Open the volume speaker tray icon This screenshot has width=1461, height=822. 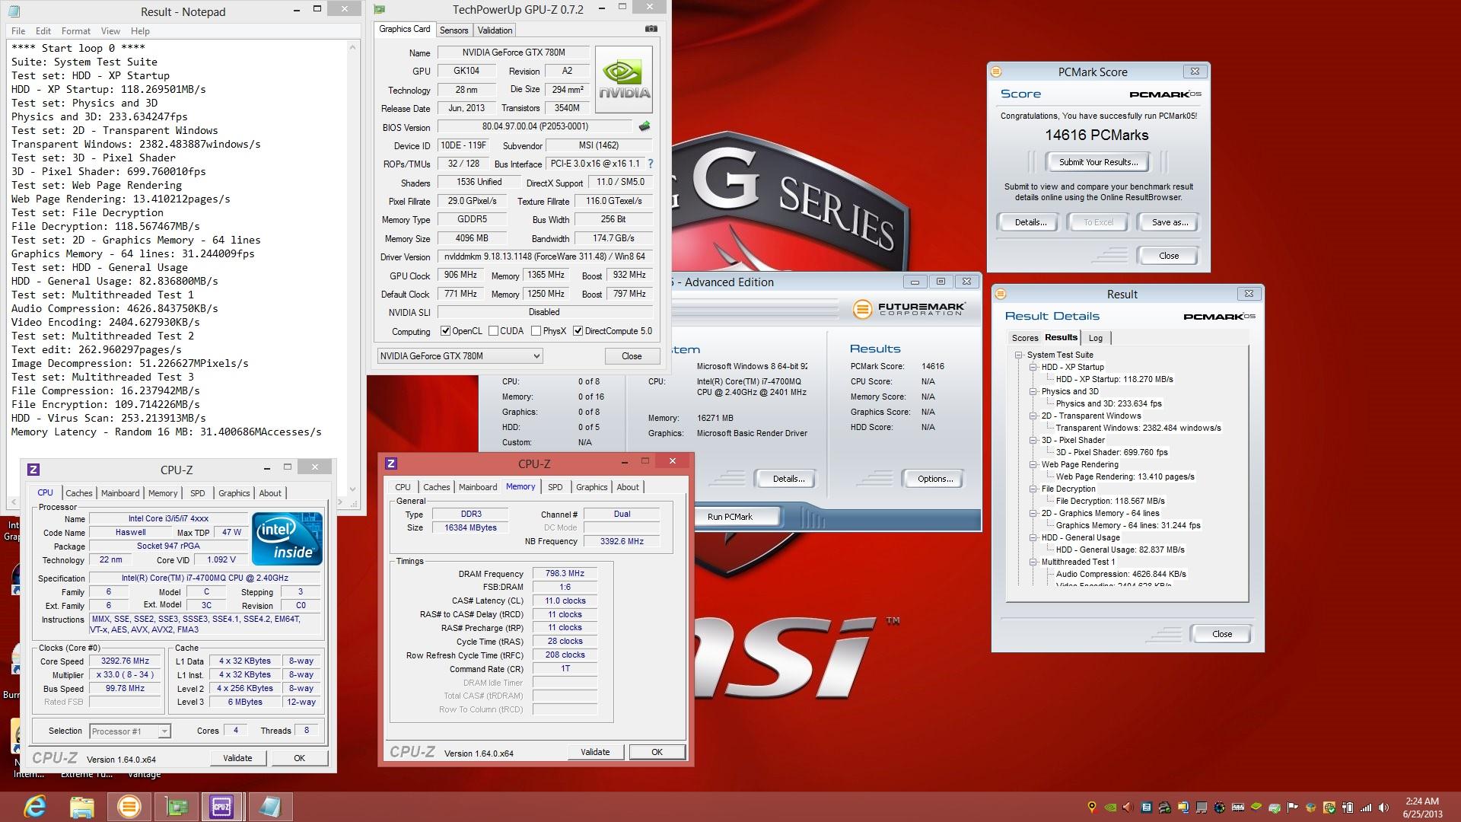click(1383, 808)
